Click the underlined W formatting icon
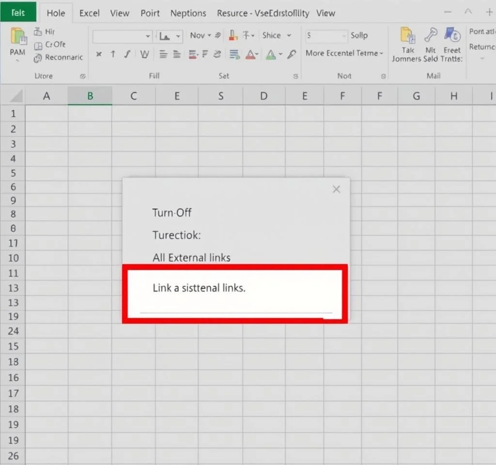 144,54
